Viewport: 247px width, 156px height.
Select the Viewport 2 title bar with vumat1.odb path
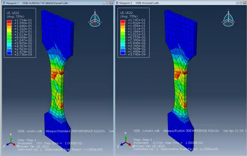[181, 3]
